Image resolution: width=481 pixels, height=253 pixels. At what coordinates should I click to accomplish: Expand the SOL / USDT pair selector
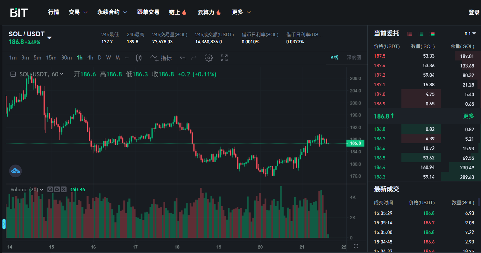(49, 38)
